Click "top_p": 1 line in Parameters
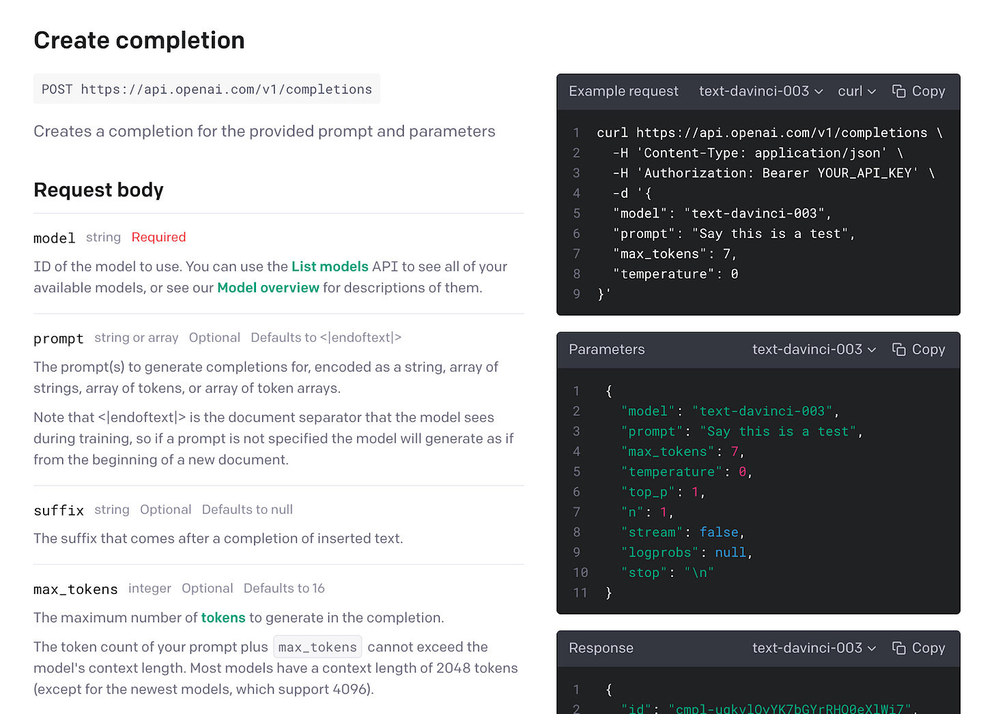Image resolution: width=994 pixels, height=714 pixels. click(663, 492)
